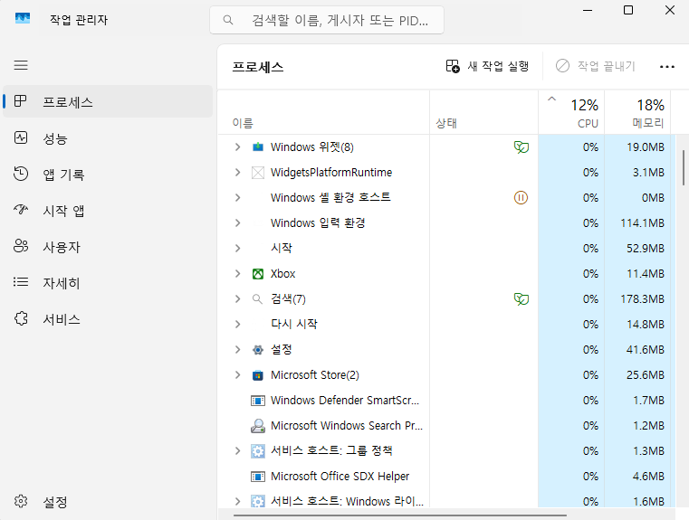Select the Windows 입력 환경 process name
The width and height of the screenshot is (689, 520).
coord(318,222)
